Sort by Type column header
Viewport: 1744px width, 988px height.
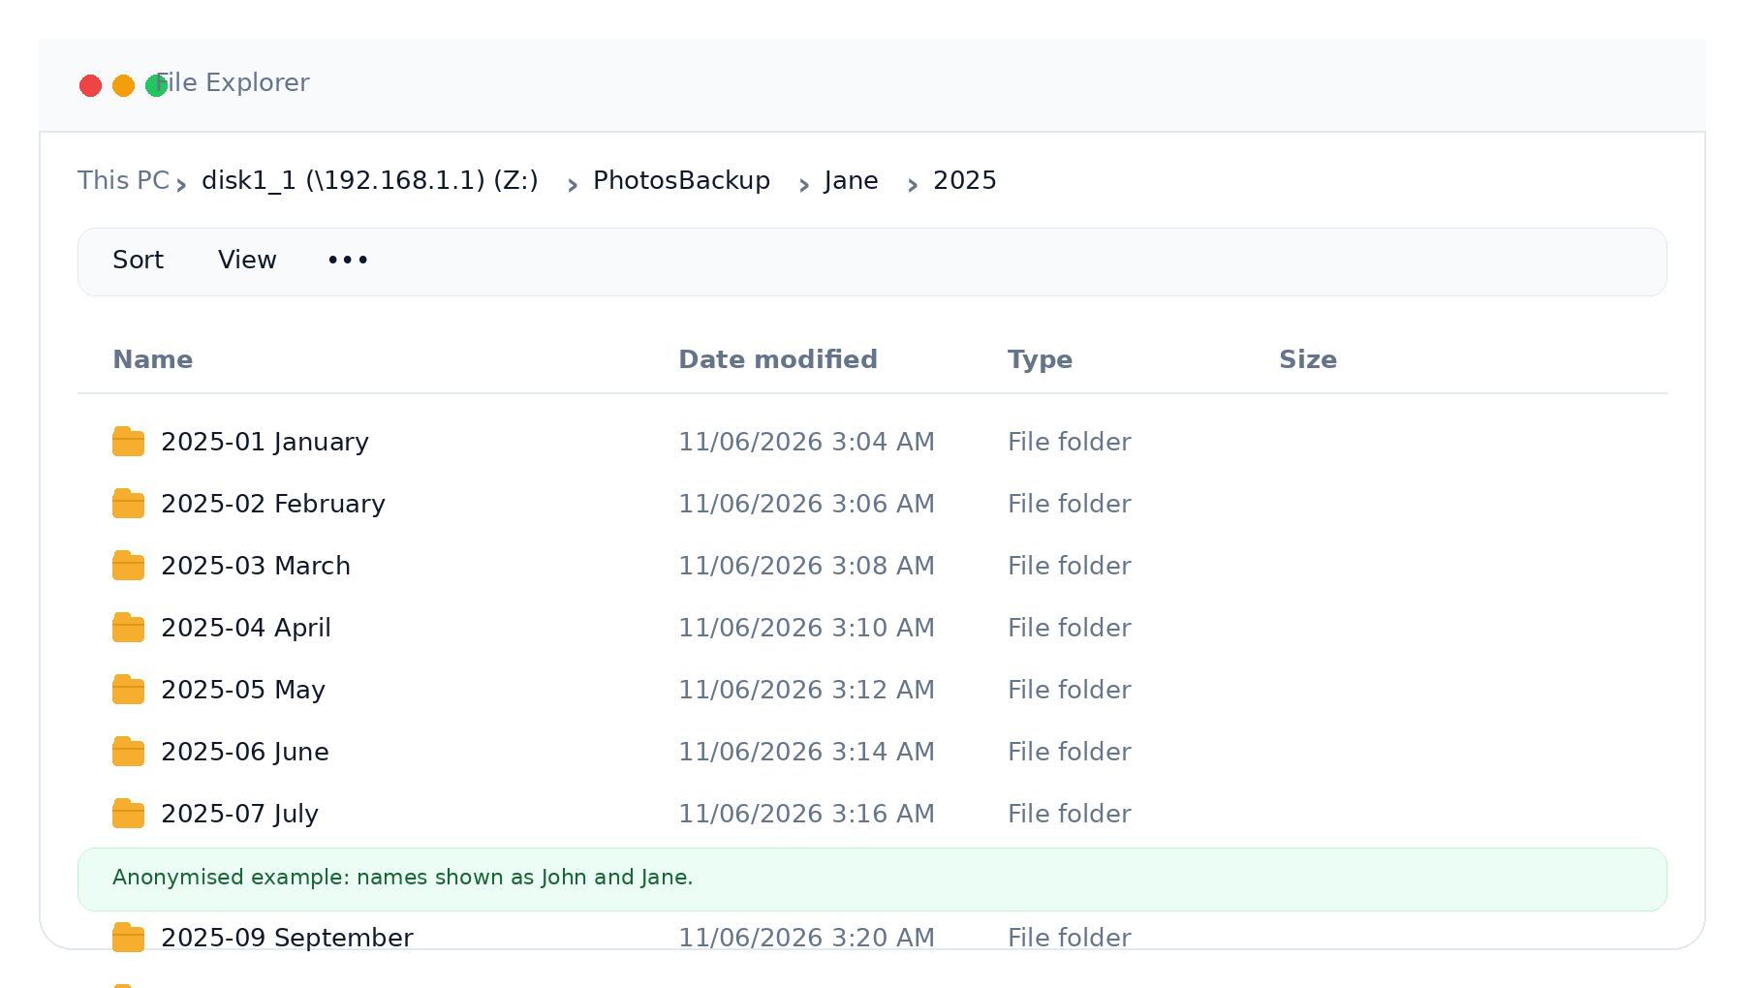click(x=1040, y=359)
